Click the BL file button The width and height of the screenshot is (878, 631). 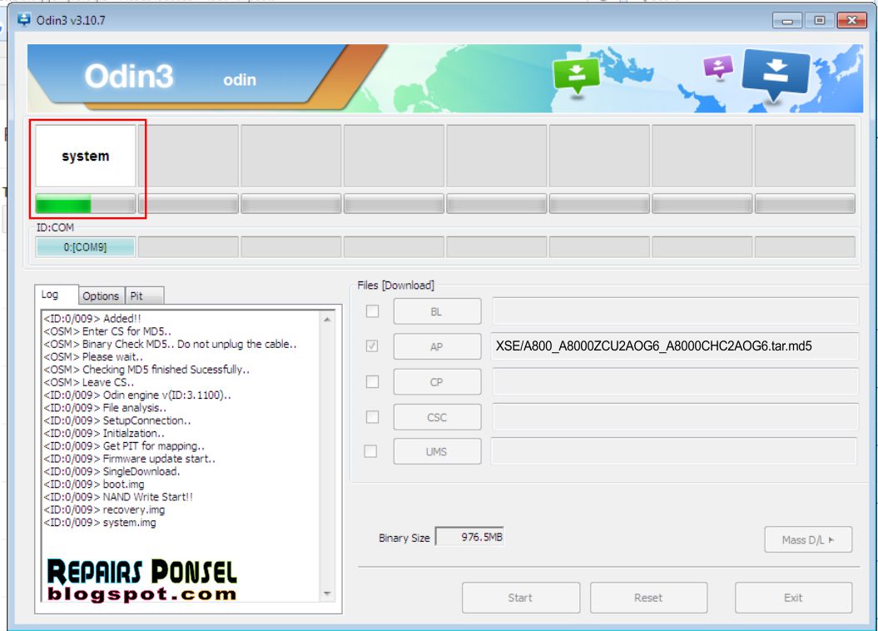[x=437, y=311]
